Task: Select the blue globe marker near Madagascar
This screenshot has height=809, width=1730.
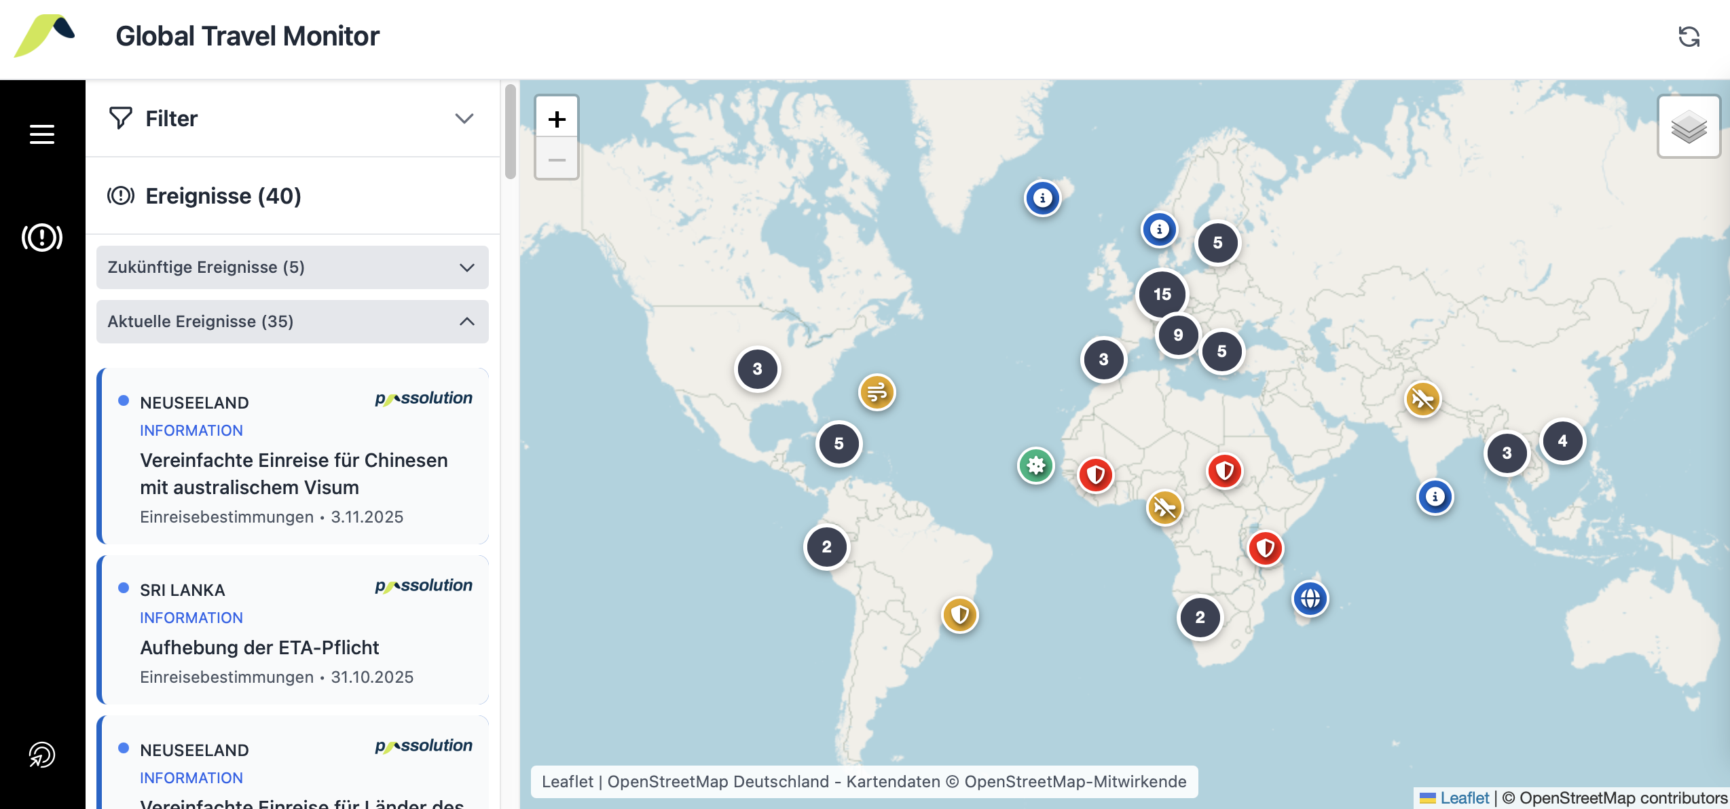Action: (1310, 599)
